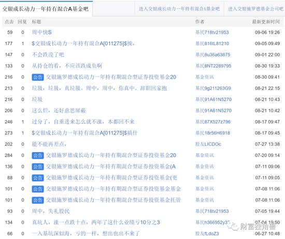
Task: Open author profile 基民18r56H6918
Action: pyautogui.click(x=212, y=133)
